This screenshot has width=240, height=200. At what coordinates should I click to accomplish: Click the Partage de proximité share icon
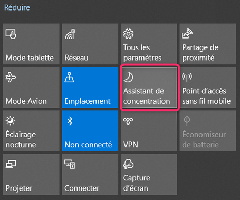[x=187, y=34]
